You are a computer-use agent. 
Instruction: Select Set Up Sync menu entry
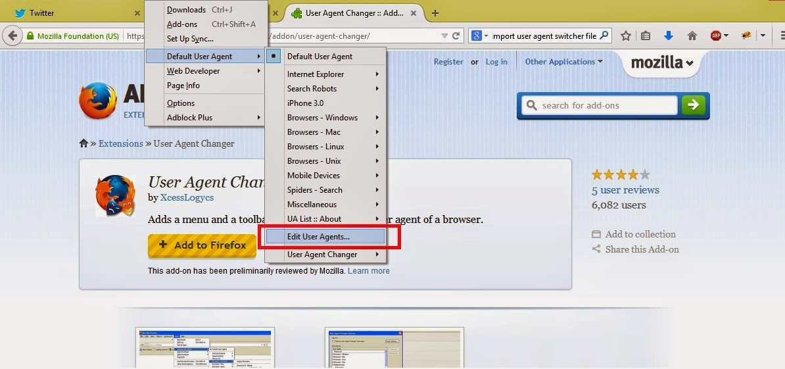click(204, 39)
